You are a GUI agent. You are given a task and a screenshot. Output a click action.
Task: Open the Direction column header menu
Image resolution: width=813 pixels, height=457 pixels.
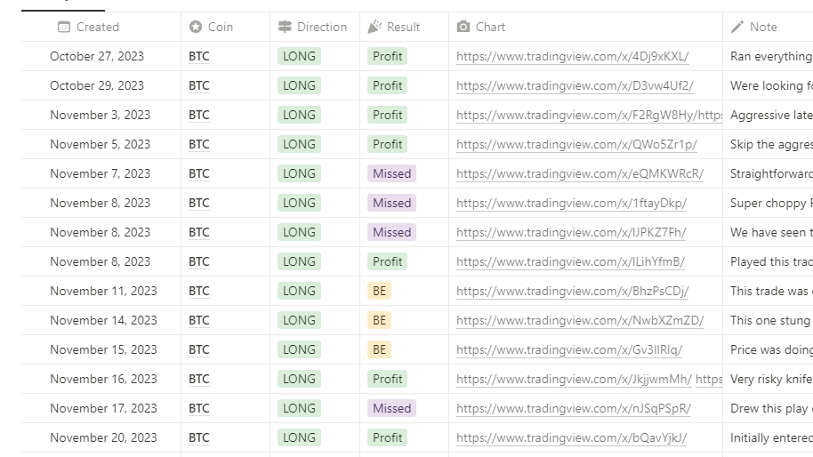tap(315, 27)
